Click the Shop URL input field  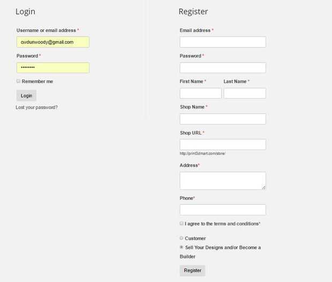[x=223, y=144]
